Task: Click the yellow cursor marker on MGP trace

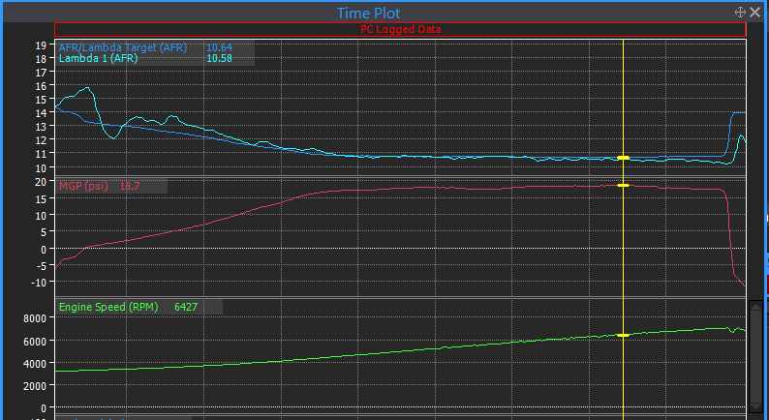Action: click(x=623, y=185)
